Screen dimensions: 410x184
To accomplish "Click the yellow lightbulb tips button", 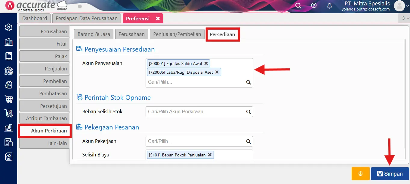I will coord(360,174).
